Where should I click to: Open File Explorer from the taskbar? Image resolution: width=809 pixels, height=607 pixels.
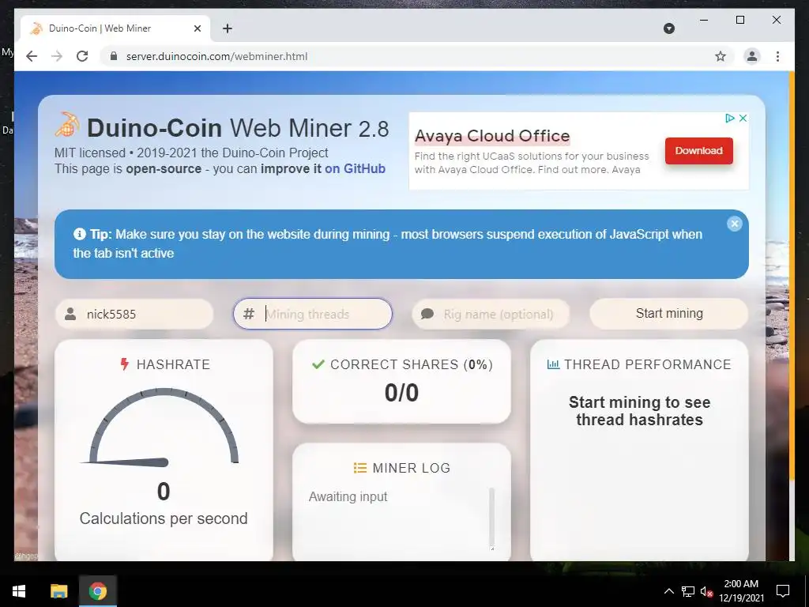click(x=58, y=591)
